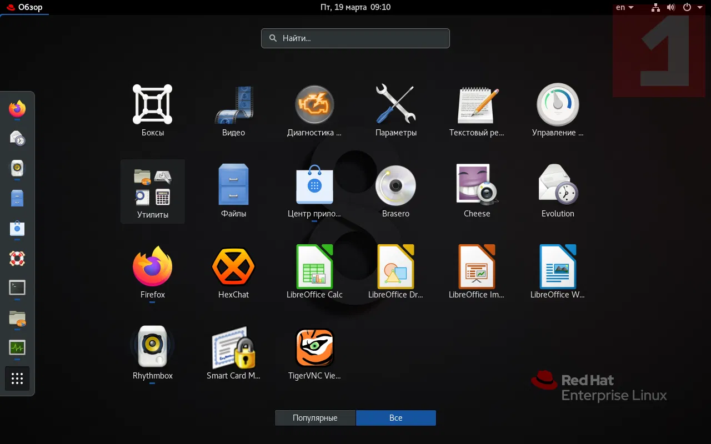Open the file cabinet icon in the dock
This screenshot has width=711, height=444.
[x=17, y=198]
